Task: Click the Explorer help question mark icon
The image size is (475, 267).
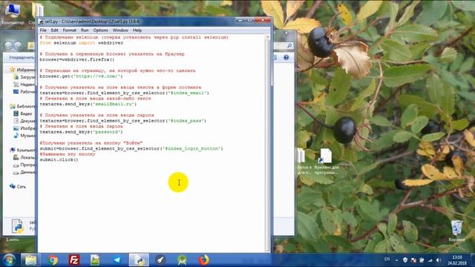Action: click(286, 57)
